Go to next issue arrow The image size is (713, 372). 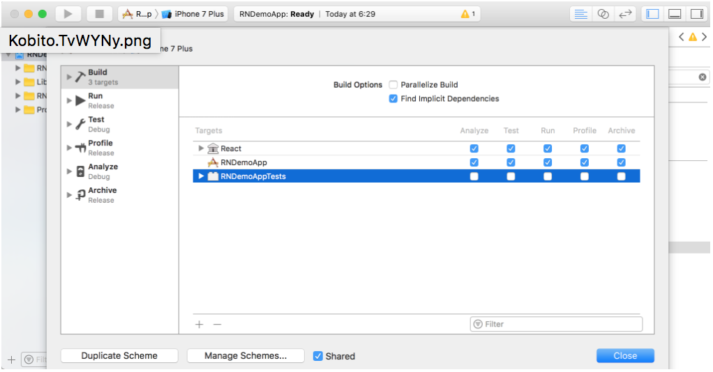705,37
